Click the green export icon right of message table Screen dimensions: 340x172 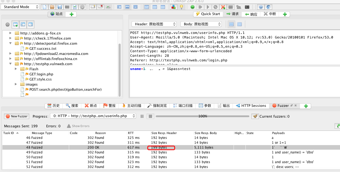[x=337, y=126]
